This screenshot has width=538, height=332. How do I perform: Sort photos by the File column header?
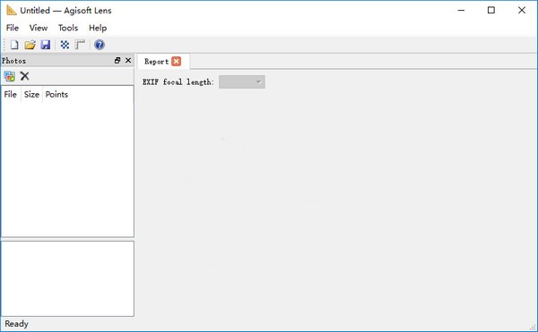[11, 95]
